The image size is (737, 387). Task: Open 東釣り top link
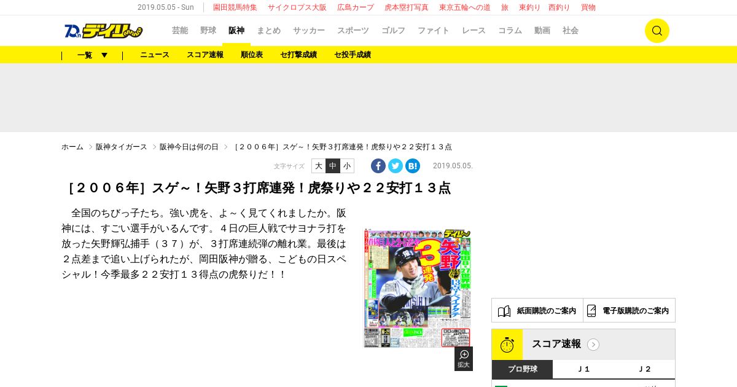coord(530,7)
